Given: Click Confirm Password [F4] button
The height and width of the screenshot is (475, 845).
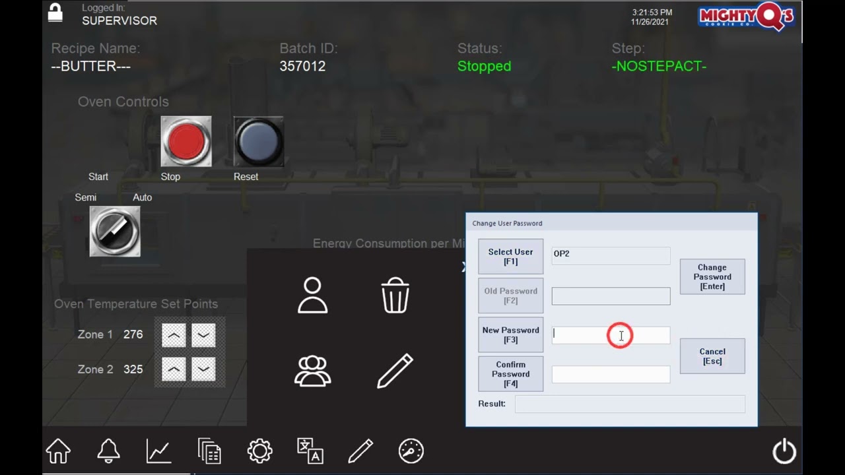Looking at the screenshot, I should (510, 373).
